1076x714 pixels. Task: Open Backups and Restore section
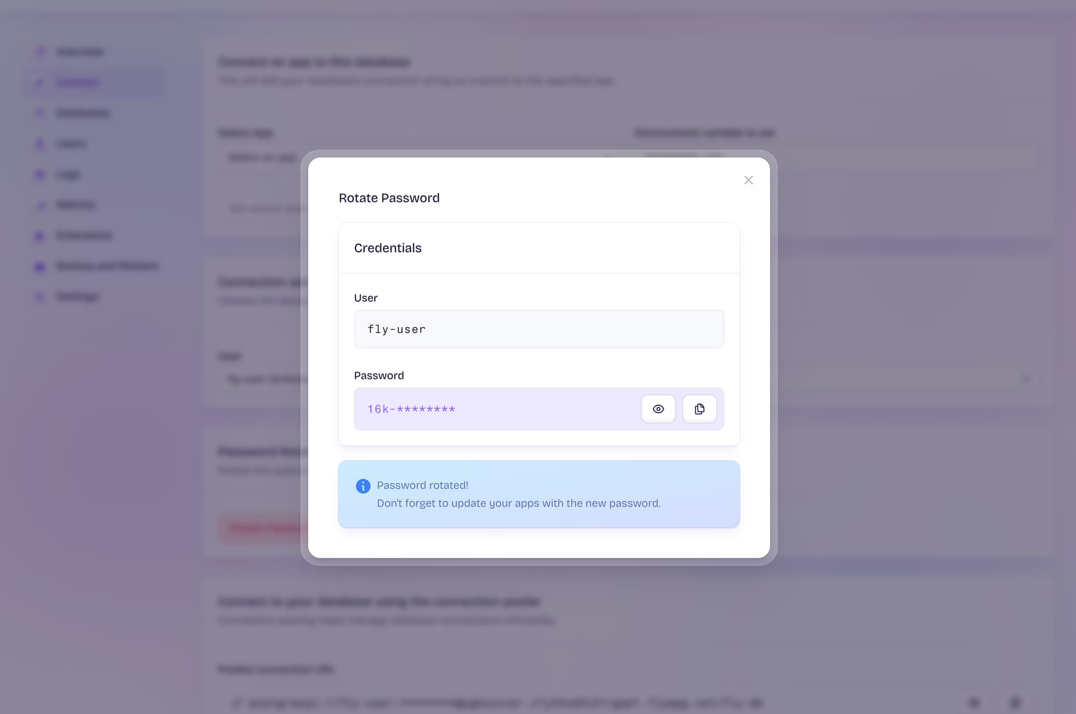click(x=107, y=266)
